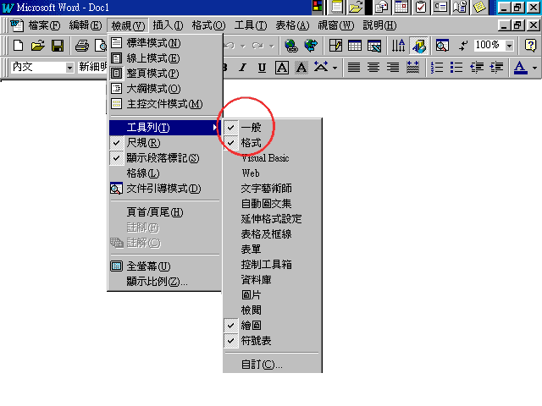Apply numbered list formatting
The width and height of the screenshot is (542, 406).
[x=437, y=68]
